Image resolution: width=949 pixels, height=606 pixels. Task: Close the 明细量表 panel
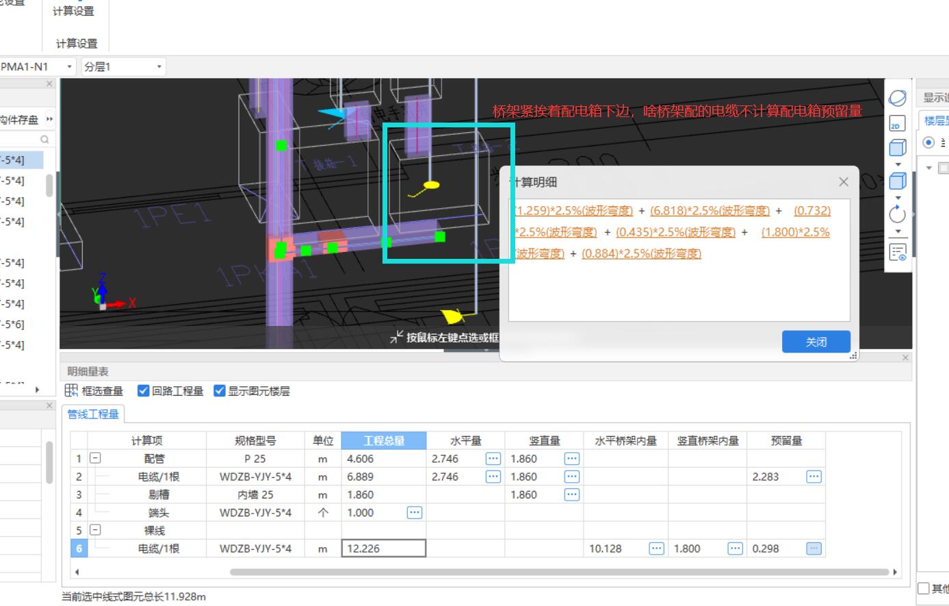coord(905,357)
